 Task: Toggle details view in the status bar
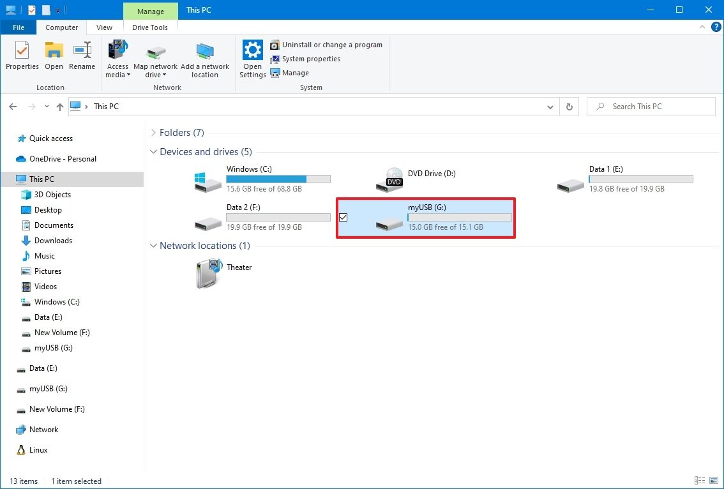click(x=700, y=480)
